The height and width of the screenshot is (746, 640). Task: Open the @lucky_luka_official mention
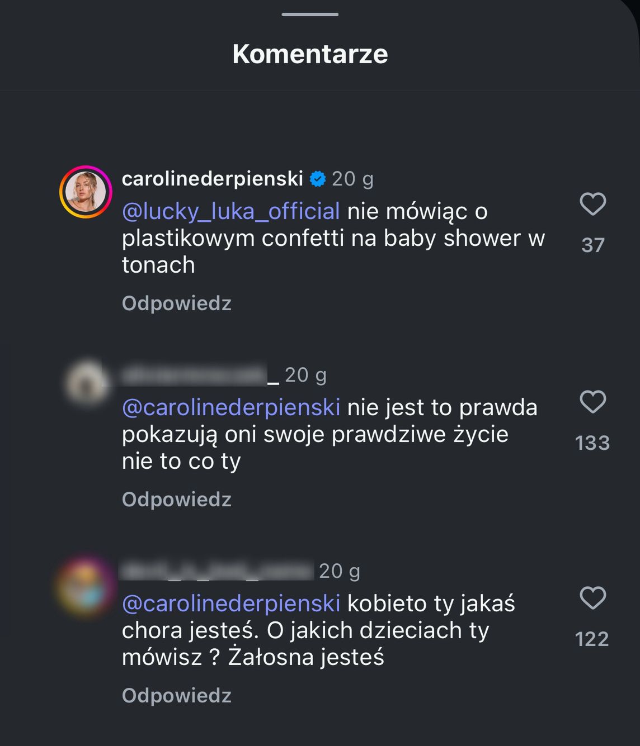230,211
